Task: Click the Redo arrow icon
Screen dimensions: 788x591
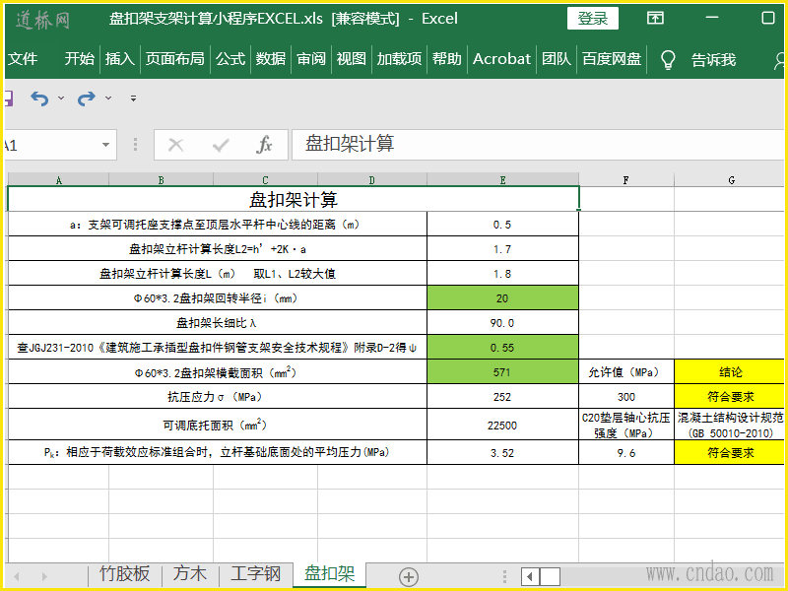Action: point(86,98)
